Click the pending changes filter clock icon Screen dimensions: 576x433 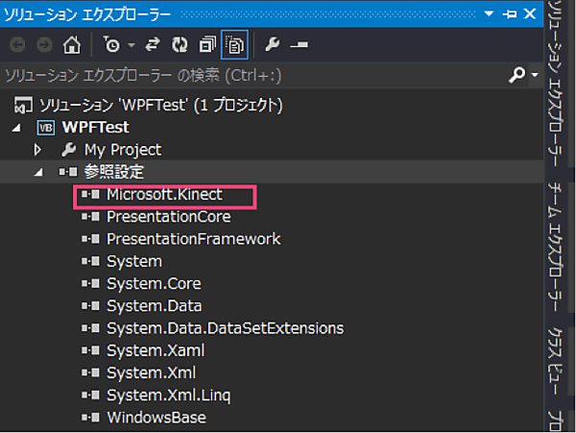(112, 44)
